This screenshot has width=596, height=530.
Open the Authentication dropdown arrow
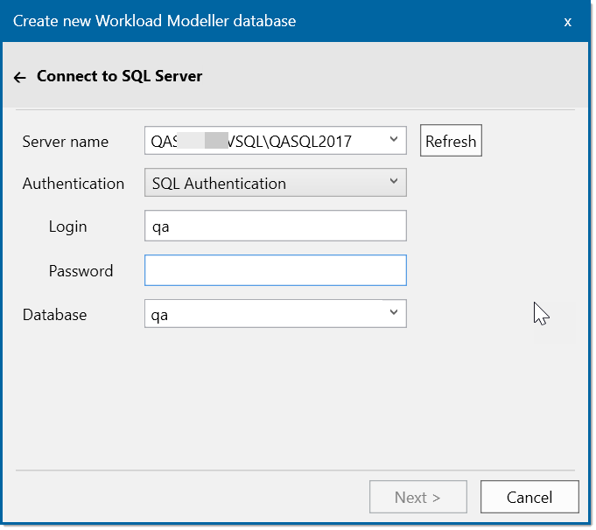coord(393,182)
